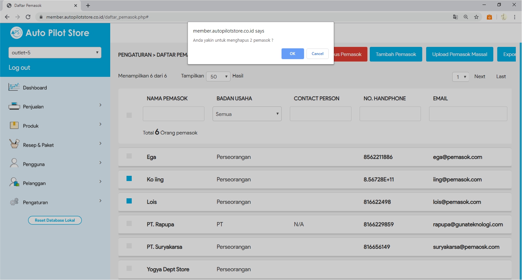Screen dimensions: 522x280
Task: Click the Pengaturan gears icon
Action: tap(14, 202)
